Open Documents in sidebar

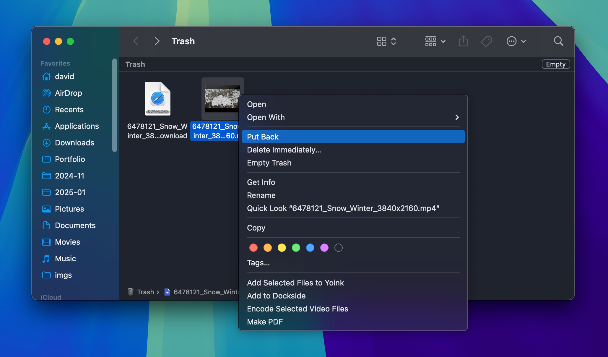[x=75, y=225]
